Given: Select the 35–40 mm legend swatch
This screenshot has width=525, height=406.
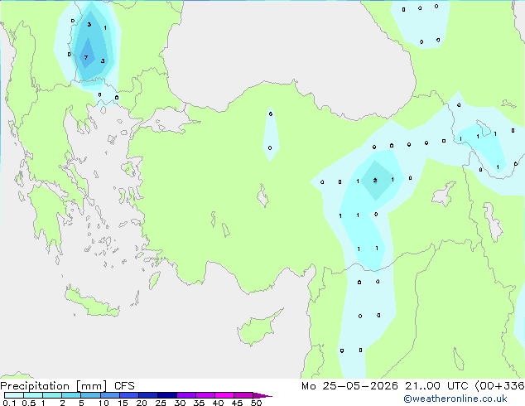Looking at the screenshot, I should 205,395.
